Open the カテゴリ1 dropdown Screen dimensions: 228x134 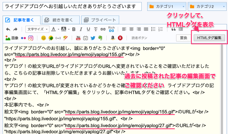[167, 7]
